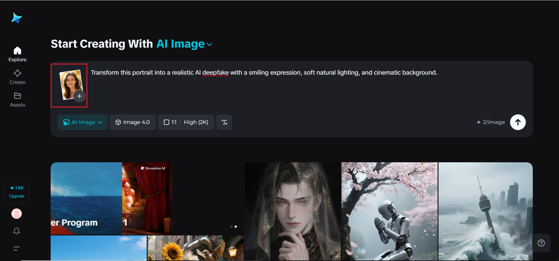Open the text style tool icon
559x261 pixels.
click(x=224, y=122)
